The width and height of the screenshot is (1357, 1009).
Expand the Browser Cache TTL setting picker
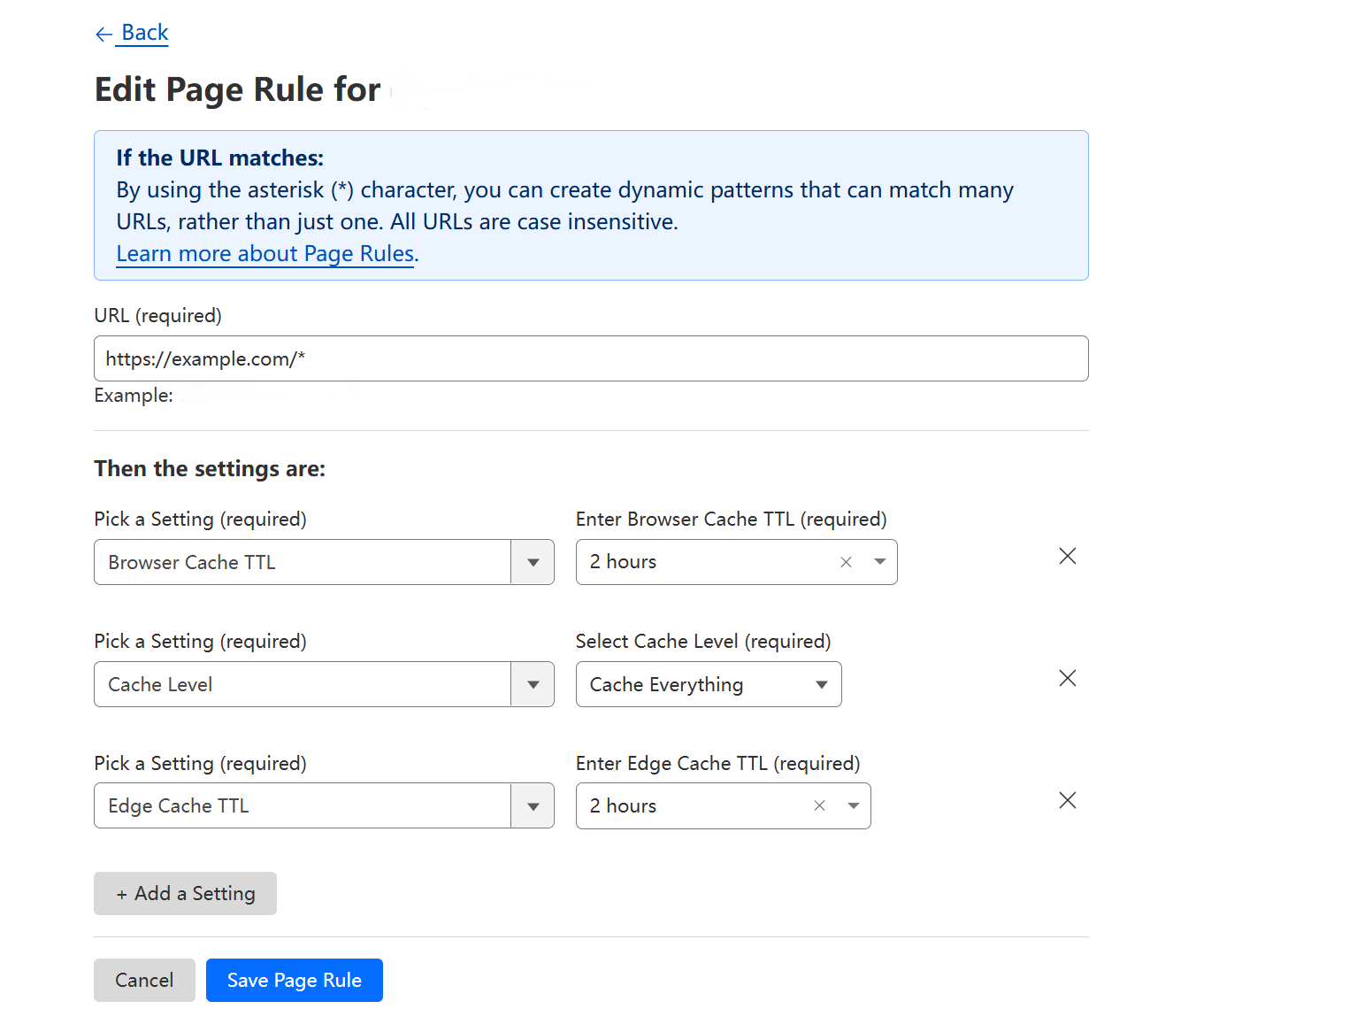point(533,562)
